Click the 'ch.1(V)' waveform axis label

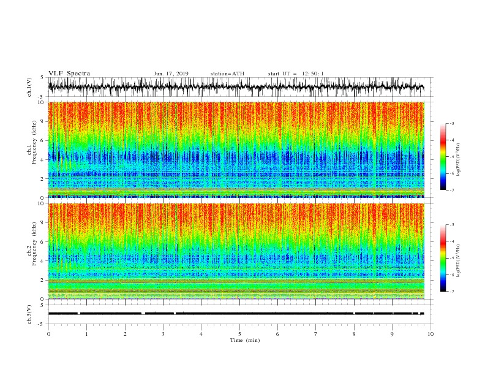coord(29,87)
